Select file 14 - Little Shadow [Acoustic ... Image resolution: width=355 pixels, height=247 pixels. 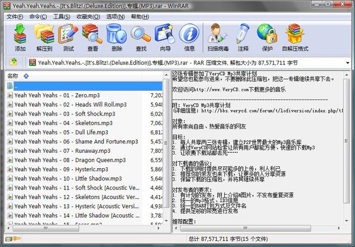77,216
